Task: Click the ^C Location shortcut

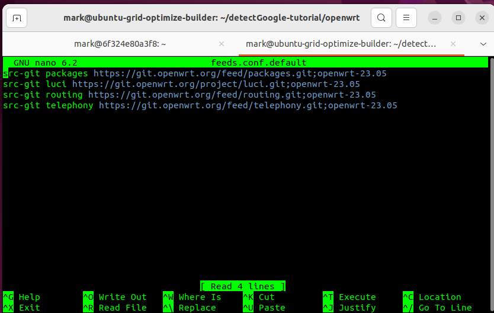Action: [432, 297]
